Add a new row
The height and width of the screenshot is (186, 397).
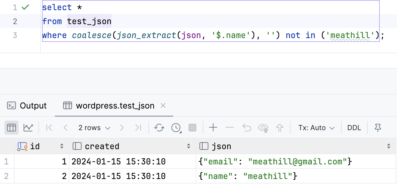click(213, 128)
